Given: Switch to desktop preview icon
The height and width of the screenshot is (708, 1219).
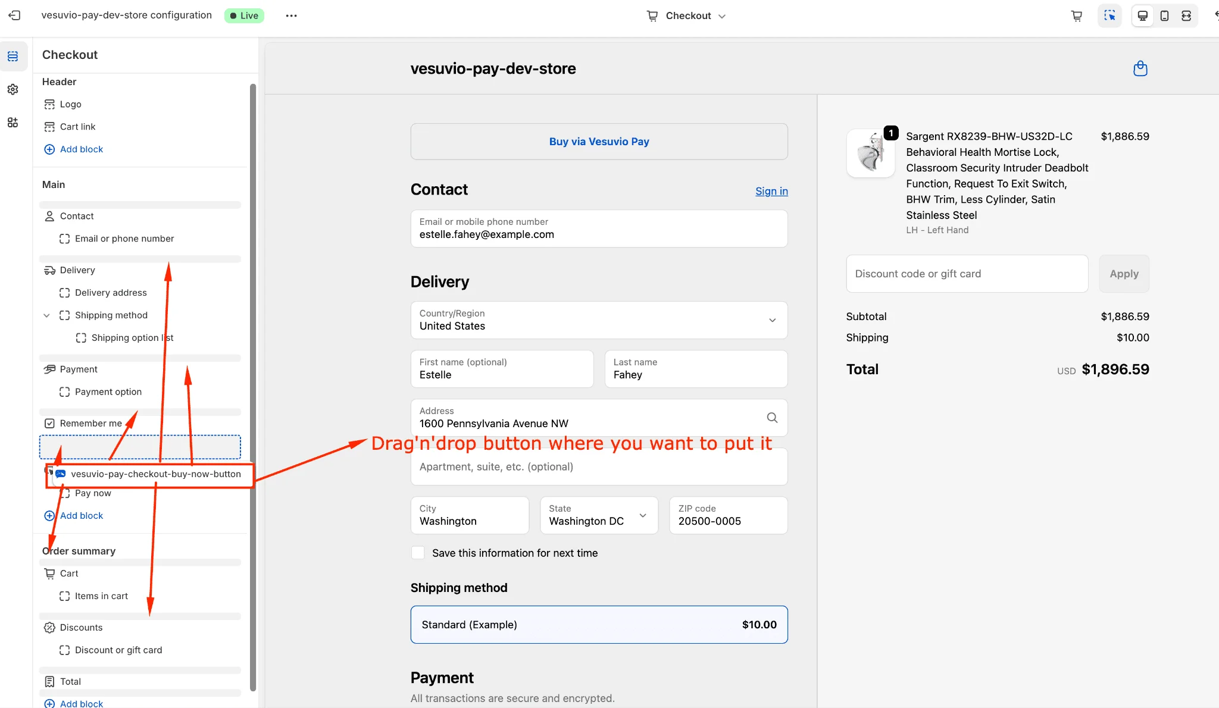Looking at the screenshot, I should coord(1142,15).
